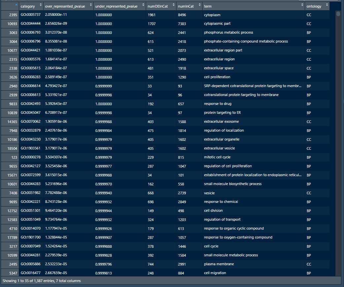Viewport: 344px width, 287px height.
Task: Click the 'cell proliferation' term cell
Action: [x=217, y=77]
